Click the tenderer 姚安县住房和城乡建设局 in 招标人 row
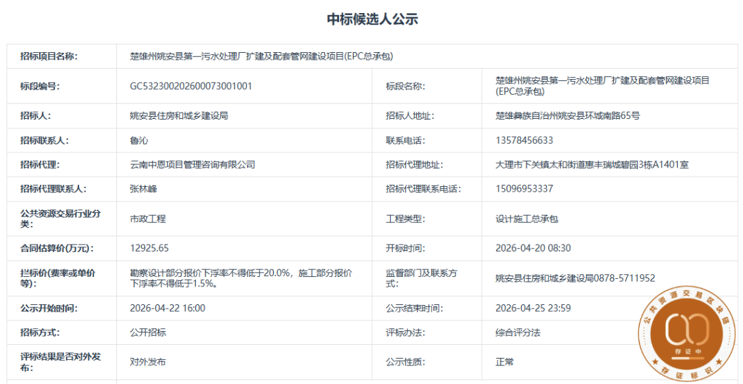 point(179,116)
